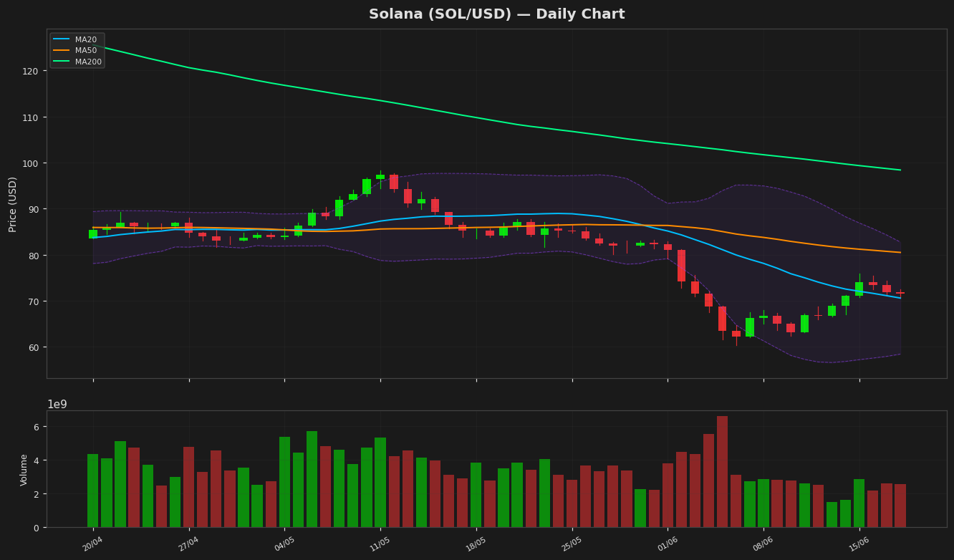
Task: Click the 60 price tick label
Action: (33, 347)
